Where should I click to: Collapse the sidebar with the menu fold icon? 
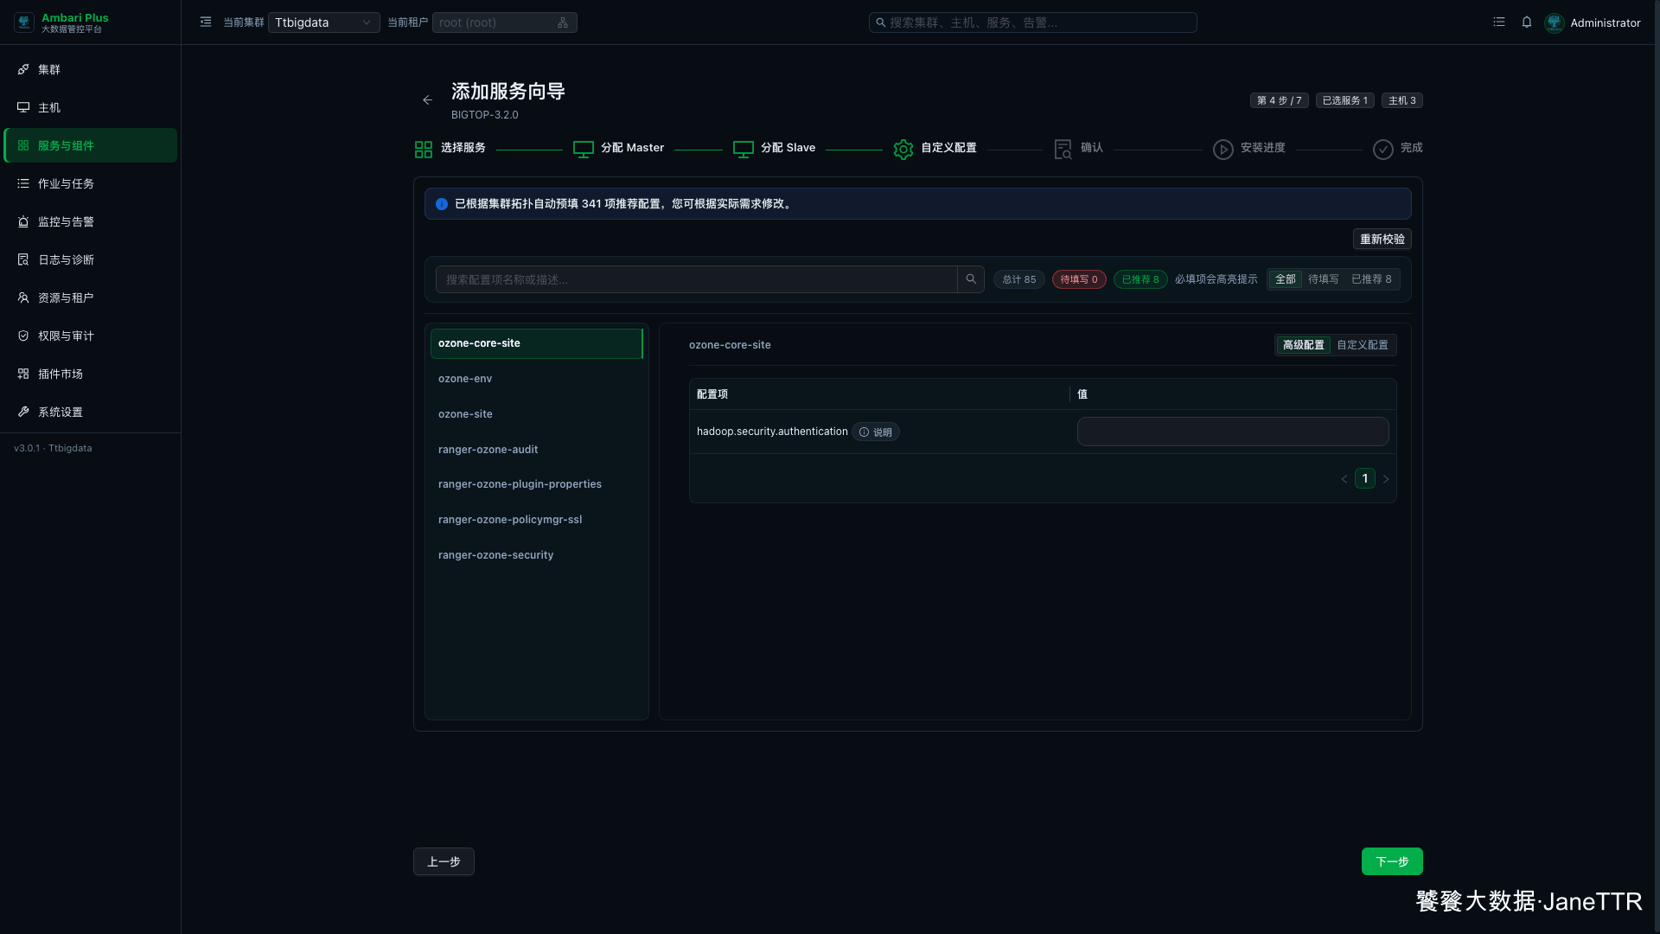(x=206, y=22)
